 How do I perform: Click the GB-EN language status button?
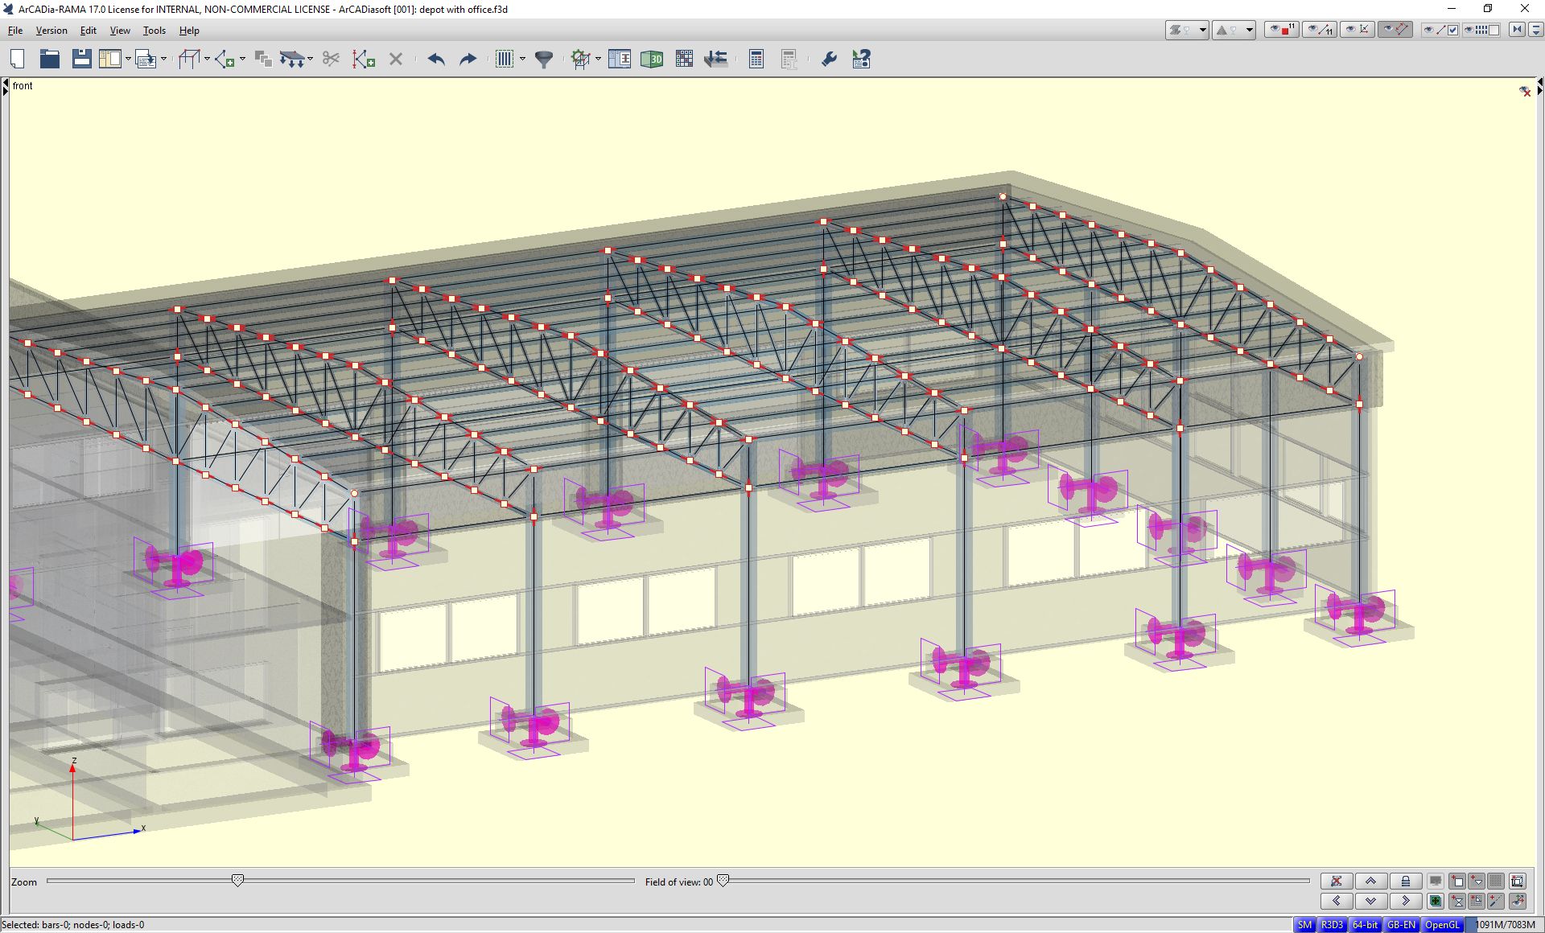pos(1401,925)
